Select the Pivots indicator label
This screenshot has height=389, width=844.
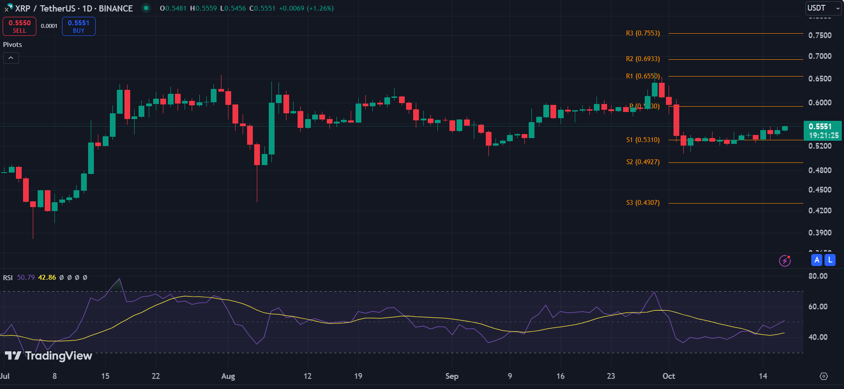pyautogui.click(x=12, y=45)
